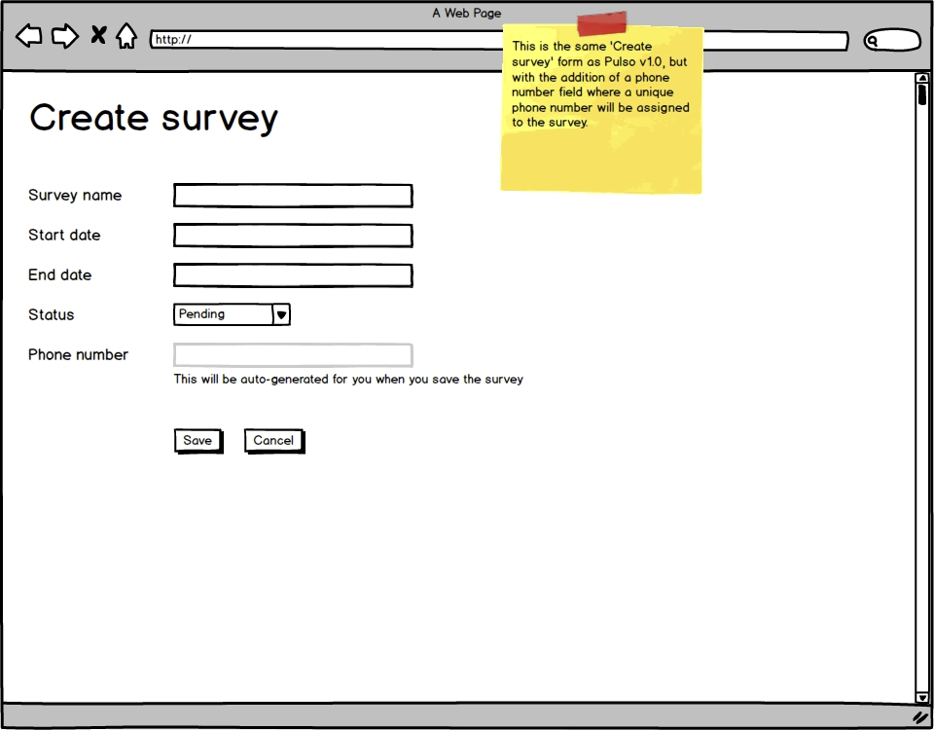Click the Phone number label
The image size is (934, 730).
(78, 355)
